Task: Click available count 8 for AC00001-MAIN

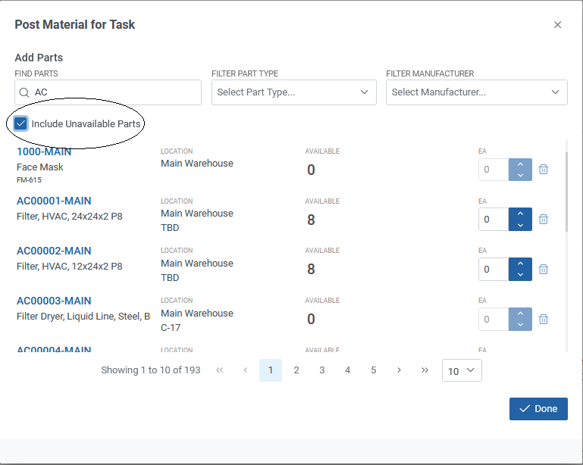Action: tap(311, 220)
